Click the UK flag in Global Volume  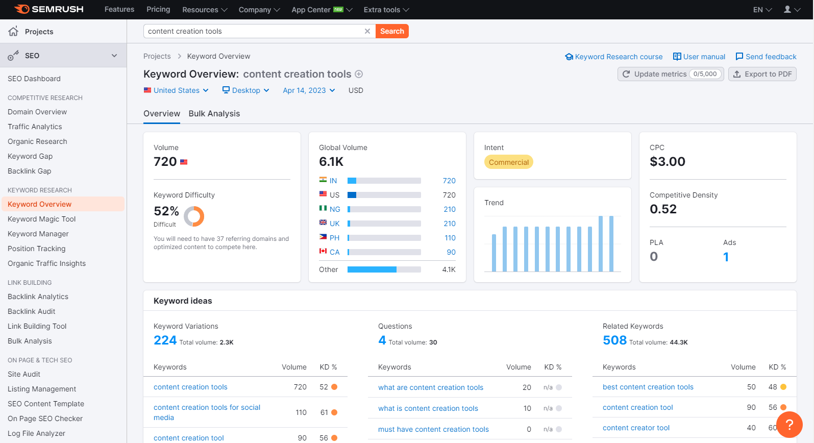[323, 223]
